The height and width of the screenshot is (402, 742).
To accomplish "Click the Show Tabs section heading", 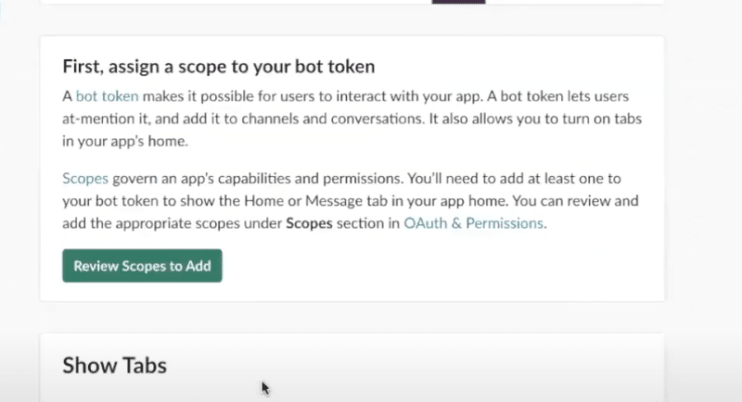I will click(x=114, y=365).
